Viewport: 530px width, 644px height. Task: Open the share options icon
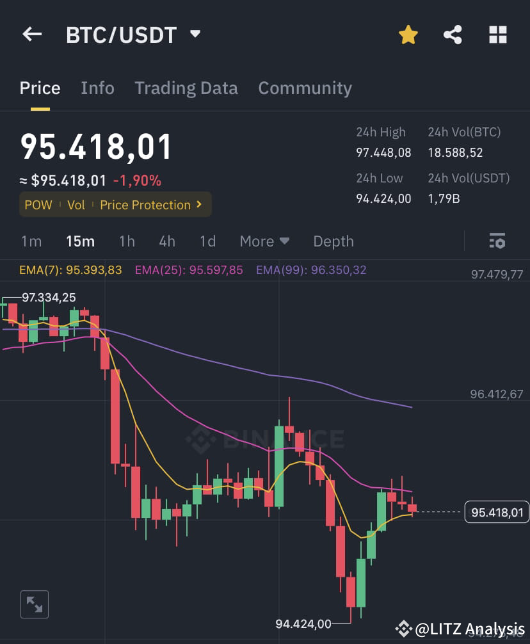pos(453,35)
